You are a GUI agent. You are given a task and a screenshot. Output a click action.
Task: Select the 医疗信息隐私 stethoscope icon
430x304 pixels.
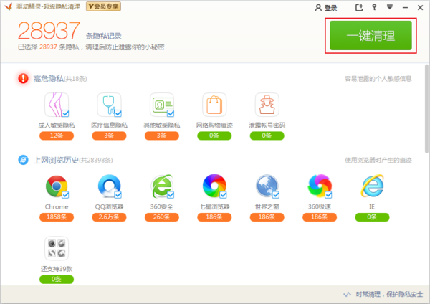coord(109,105)
